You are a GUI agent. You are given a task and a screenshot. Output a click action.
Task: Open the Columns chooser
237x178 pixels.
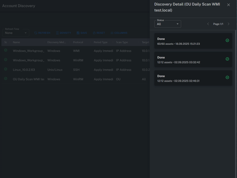[x=119, y=33]
